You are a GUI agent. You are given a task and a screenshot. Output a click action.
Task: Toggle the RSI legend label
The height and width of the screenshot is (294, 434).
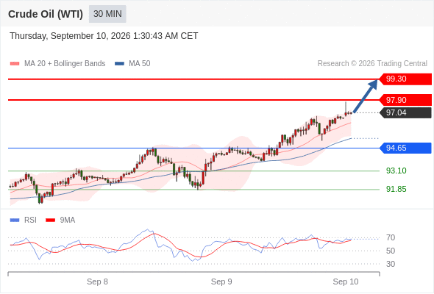[30, 220]
